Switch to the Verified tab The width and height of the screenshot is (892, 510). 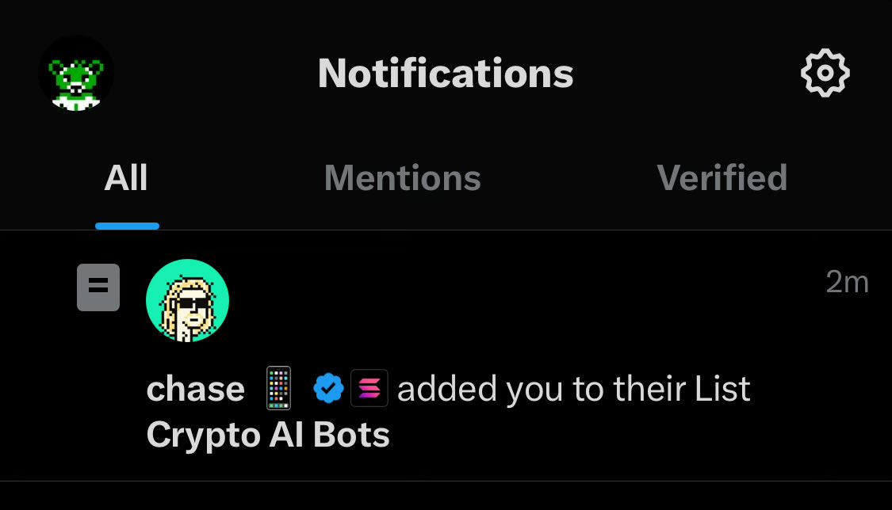[x=722, y=177]
